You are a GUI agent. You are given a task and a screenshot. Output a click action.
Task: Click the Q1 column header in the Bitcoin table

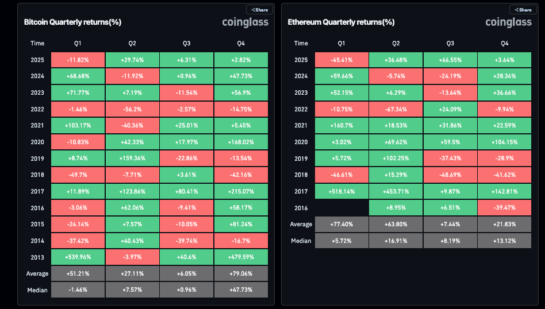tap(78, 43)
